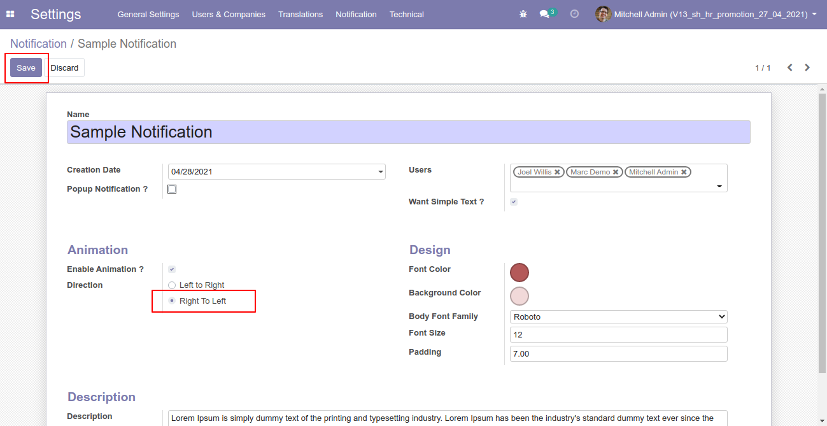Image resolution: width=827 pixels, height=426 pixels.
Task: Click Mitchell Admin avatar picture
Action: tap(603, 14)
